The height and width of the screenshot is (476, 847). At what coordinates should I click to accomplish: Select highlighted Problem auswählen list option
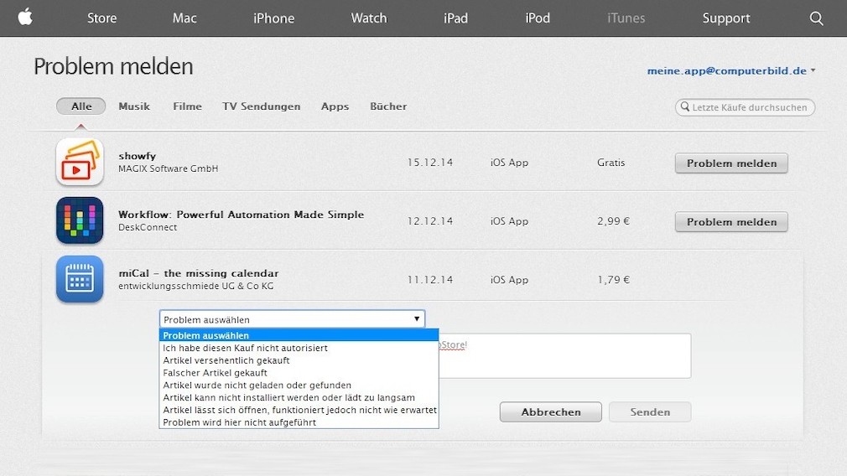click(299, 335)
